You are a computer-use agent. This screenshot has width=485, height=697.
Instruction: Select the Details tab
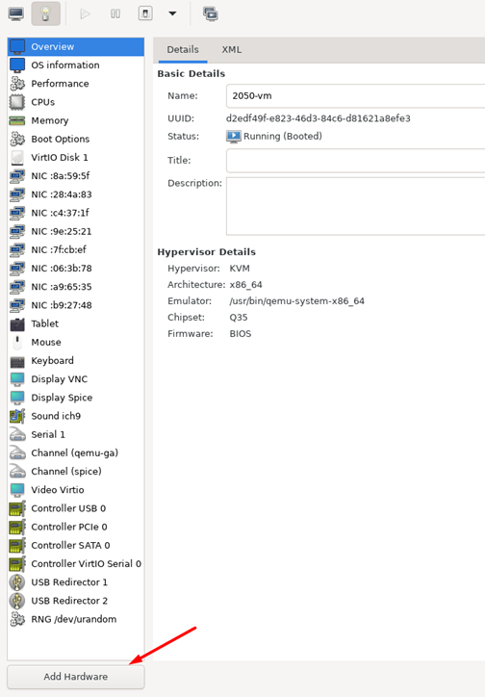click(183, 49)
